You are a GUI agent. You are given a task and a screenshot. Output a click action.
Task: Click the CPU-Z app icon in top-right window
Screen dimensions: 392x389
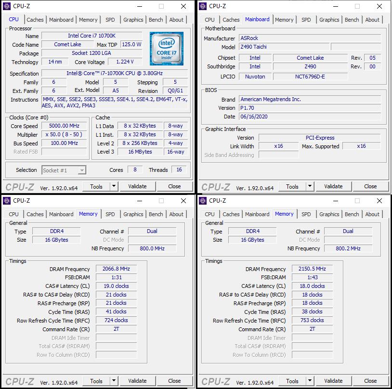click(203, 6)
